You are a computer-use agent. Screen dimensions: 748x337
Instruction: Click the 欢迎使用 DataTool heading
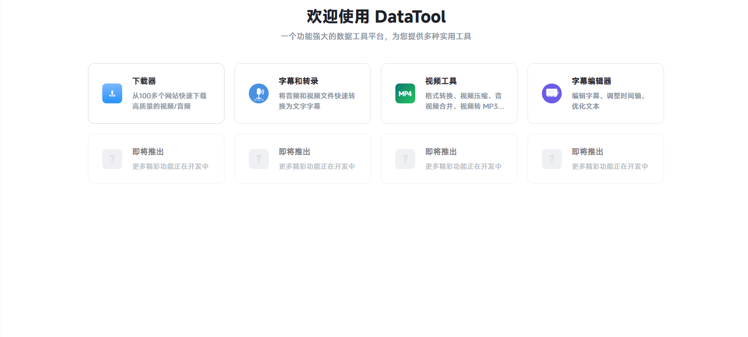point(376,16)
